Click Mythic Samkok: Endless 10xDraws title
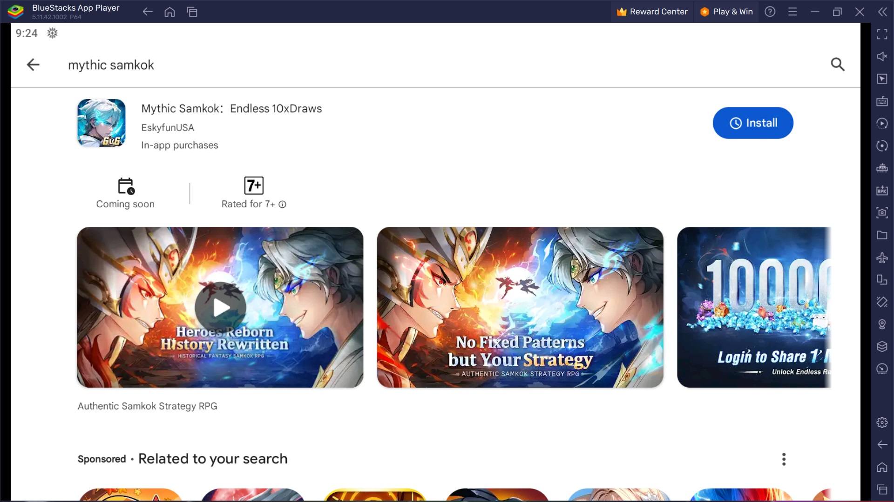The image size is (894, 502). pyautogui.click(x=231, y=109)
